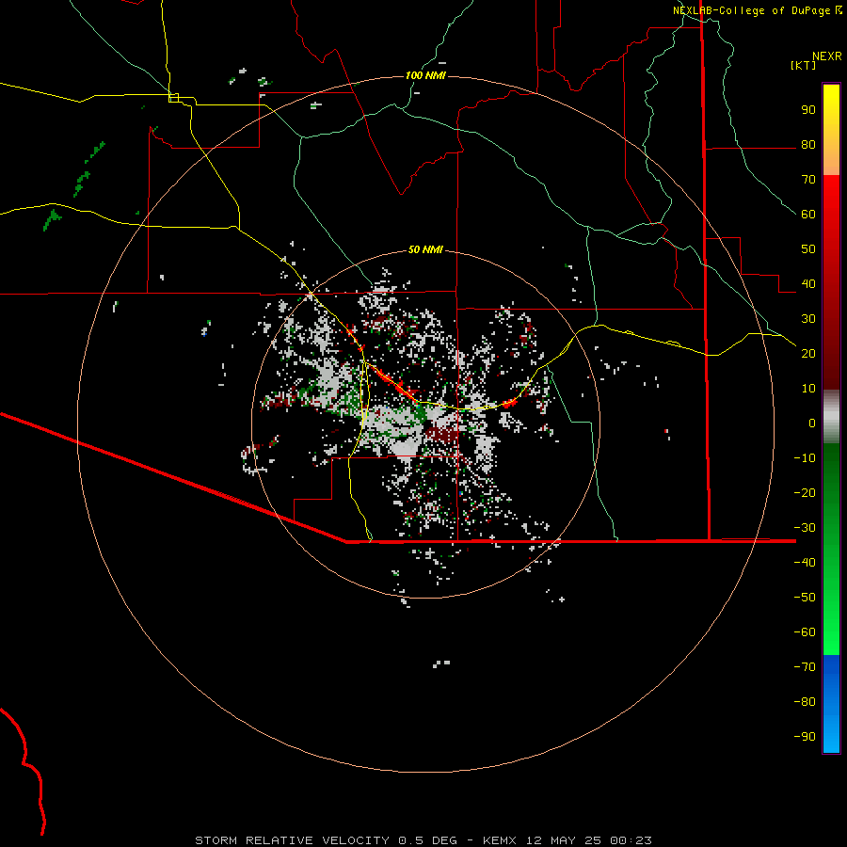
Task: Click the '20' value on the velocity scale
Action: click(x=808, y=354)
